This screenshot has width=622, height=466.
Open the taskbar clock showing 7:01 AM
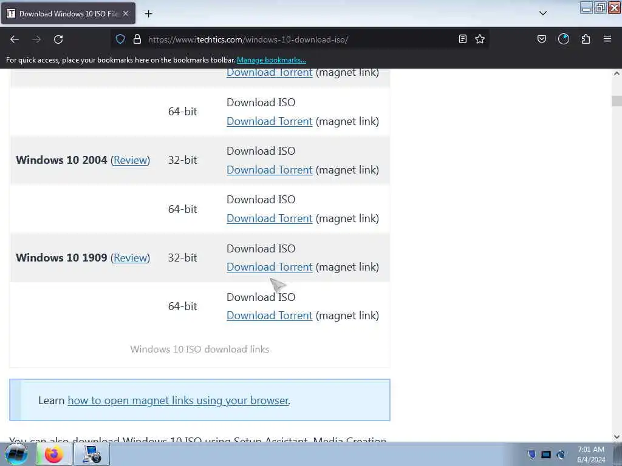[591, 454]
